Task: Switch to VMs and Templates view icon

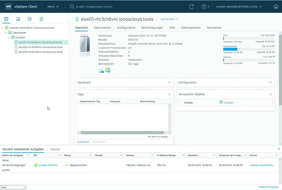Action: [18, 19]
